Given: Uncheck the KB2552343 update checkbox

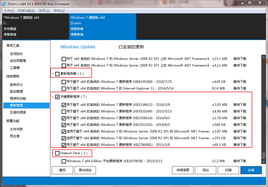Looking at the screenshot, I should pyautogui.click(x=64, y=125).
